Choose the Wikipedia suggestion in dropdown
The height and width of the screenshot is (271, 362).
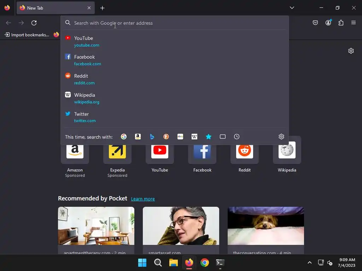[x=175, y=98]
